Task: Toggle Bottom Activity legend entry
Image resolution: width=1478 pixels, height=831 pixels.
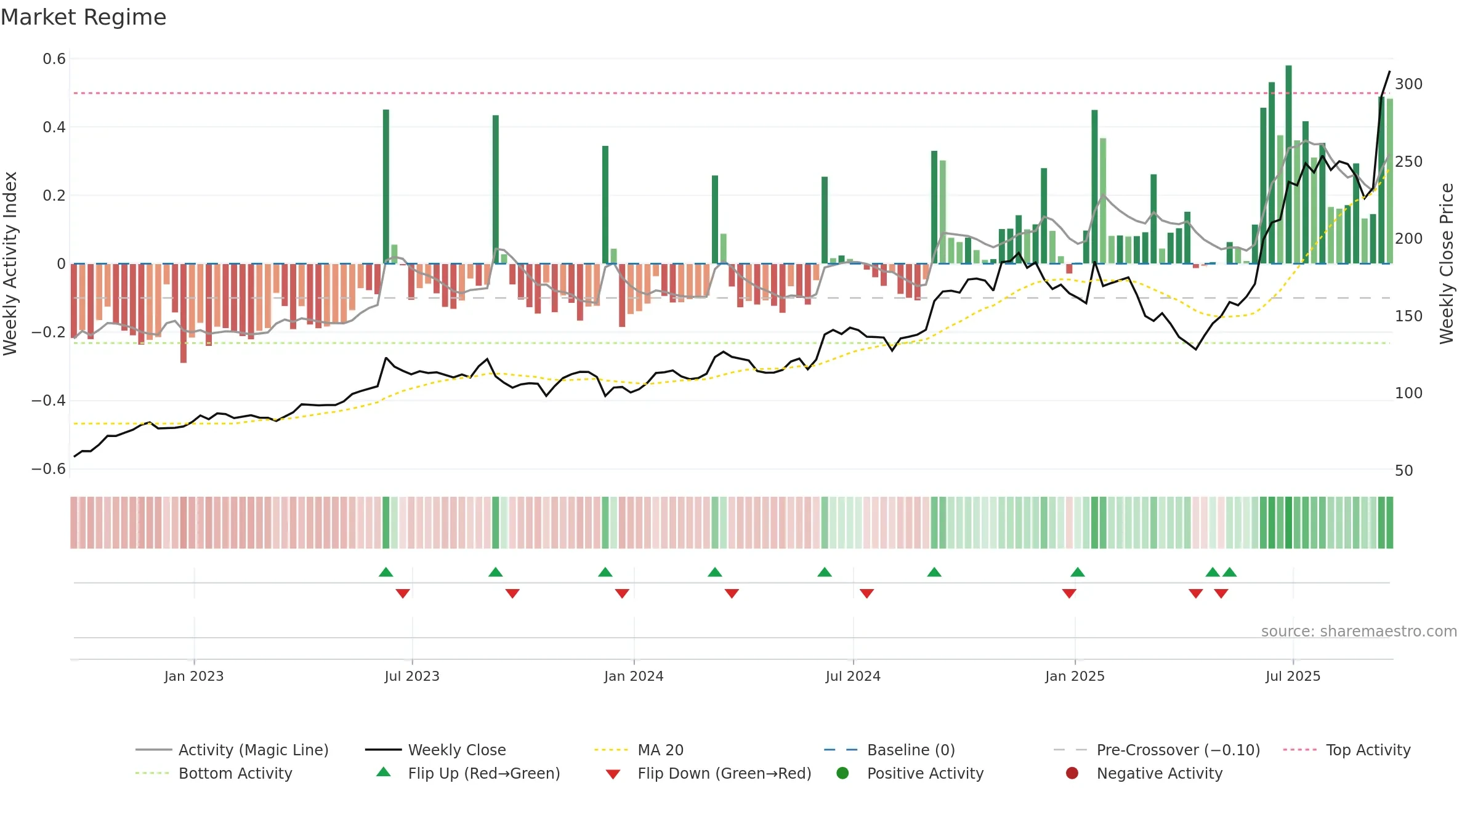Action: (x=214, y=773)
